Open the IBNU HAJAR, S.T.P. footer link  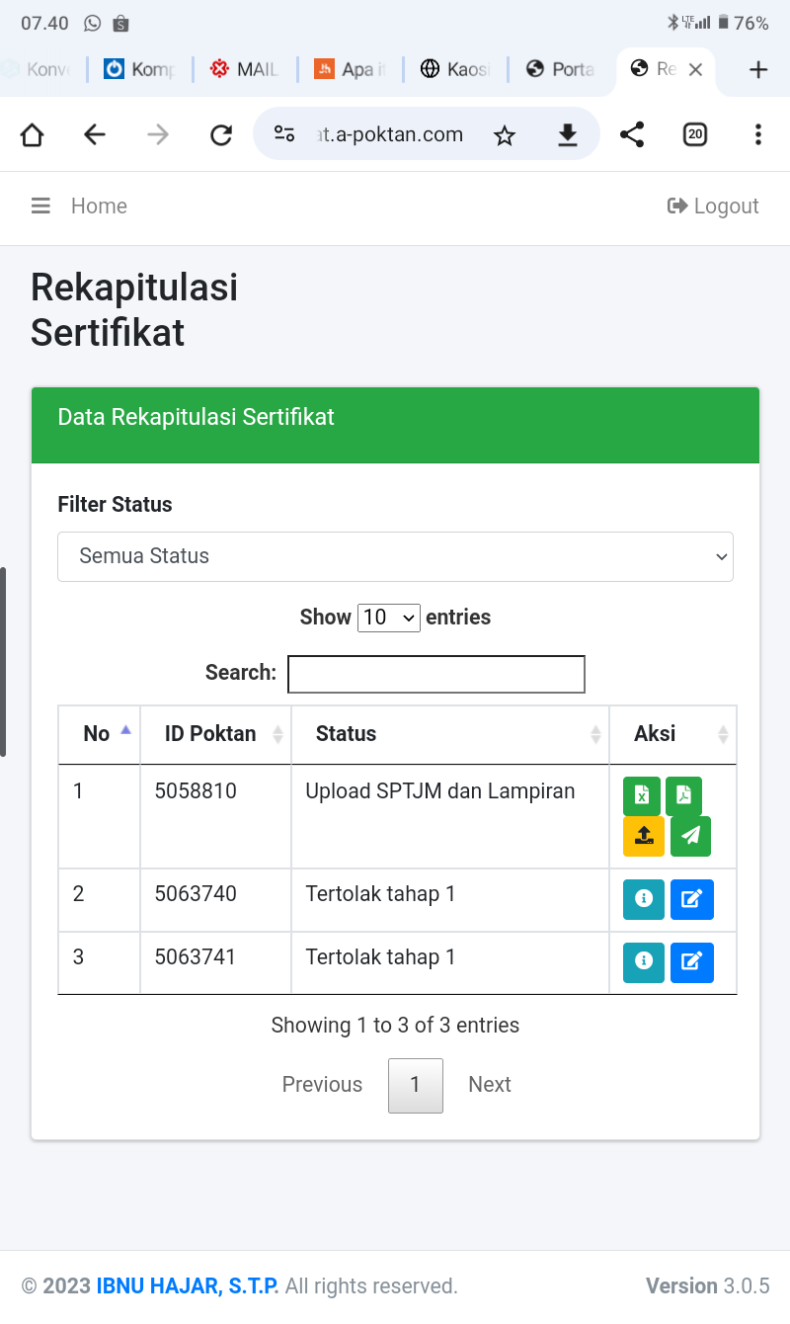[x=188, y=1285]
